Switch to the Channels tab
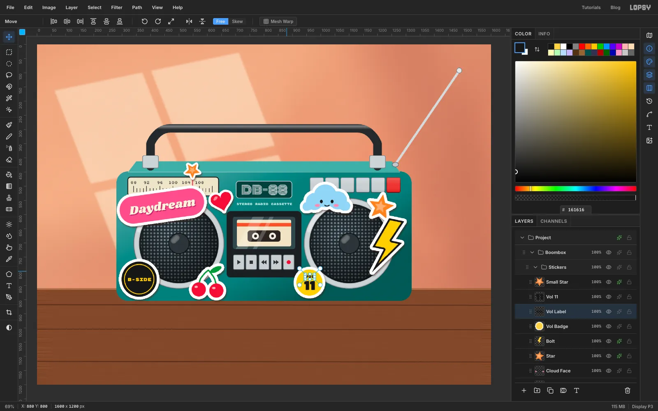This screenshot has height=411, width=658. pos(554,221)
